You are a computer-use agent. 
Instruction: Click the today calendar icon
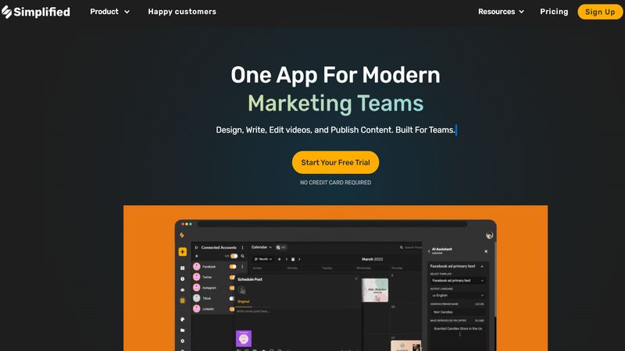point(293,259)
